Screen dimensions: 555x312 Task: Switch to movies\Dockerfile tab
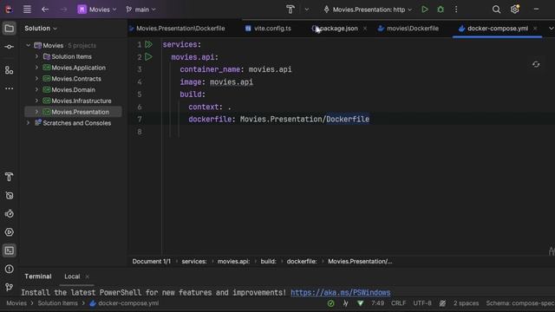(408, 29)
